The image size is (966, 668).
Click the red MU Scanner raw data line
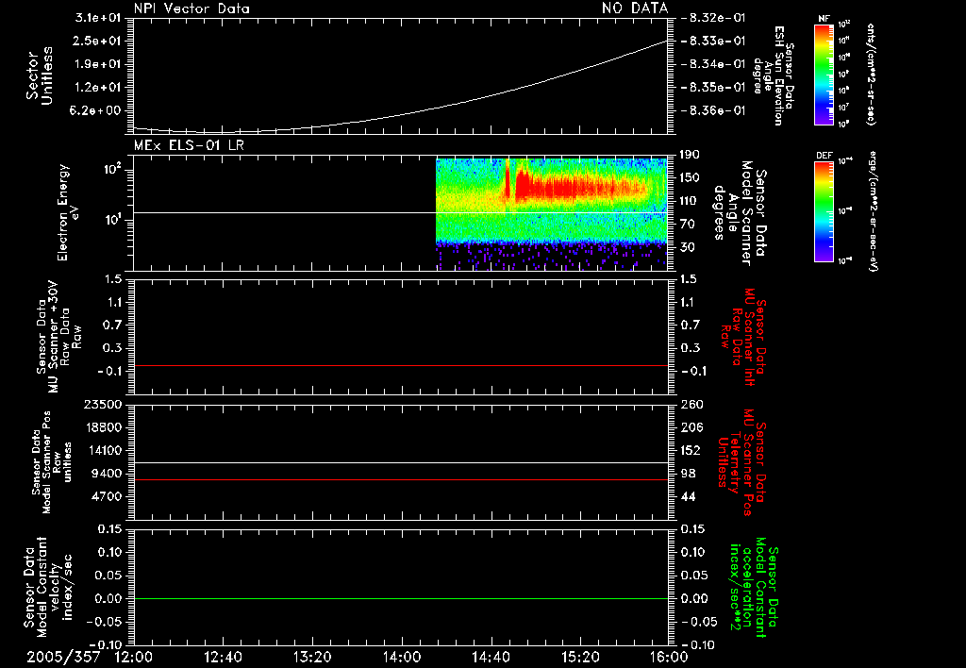[x=400, y=365]
